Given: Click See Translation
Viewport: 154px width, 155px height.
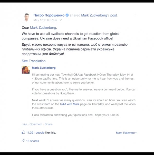Looking at the screenshot, I should (34, 61).
